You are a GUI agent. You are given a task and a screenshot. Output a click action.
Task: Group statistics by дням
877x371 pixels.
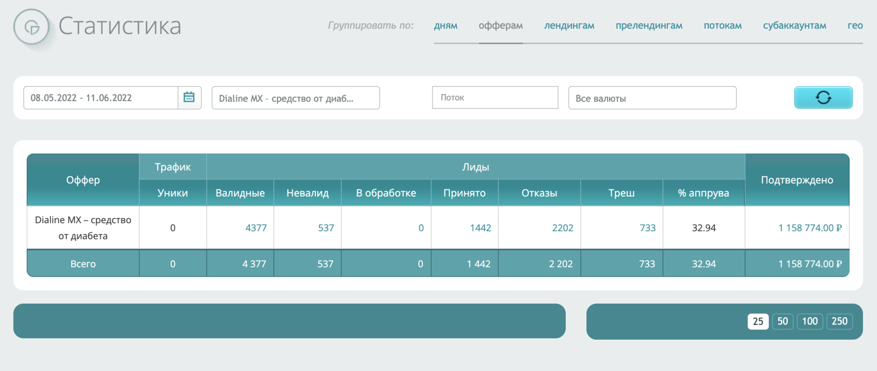446,26
